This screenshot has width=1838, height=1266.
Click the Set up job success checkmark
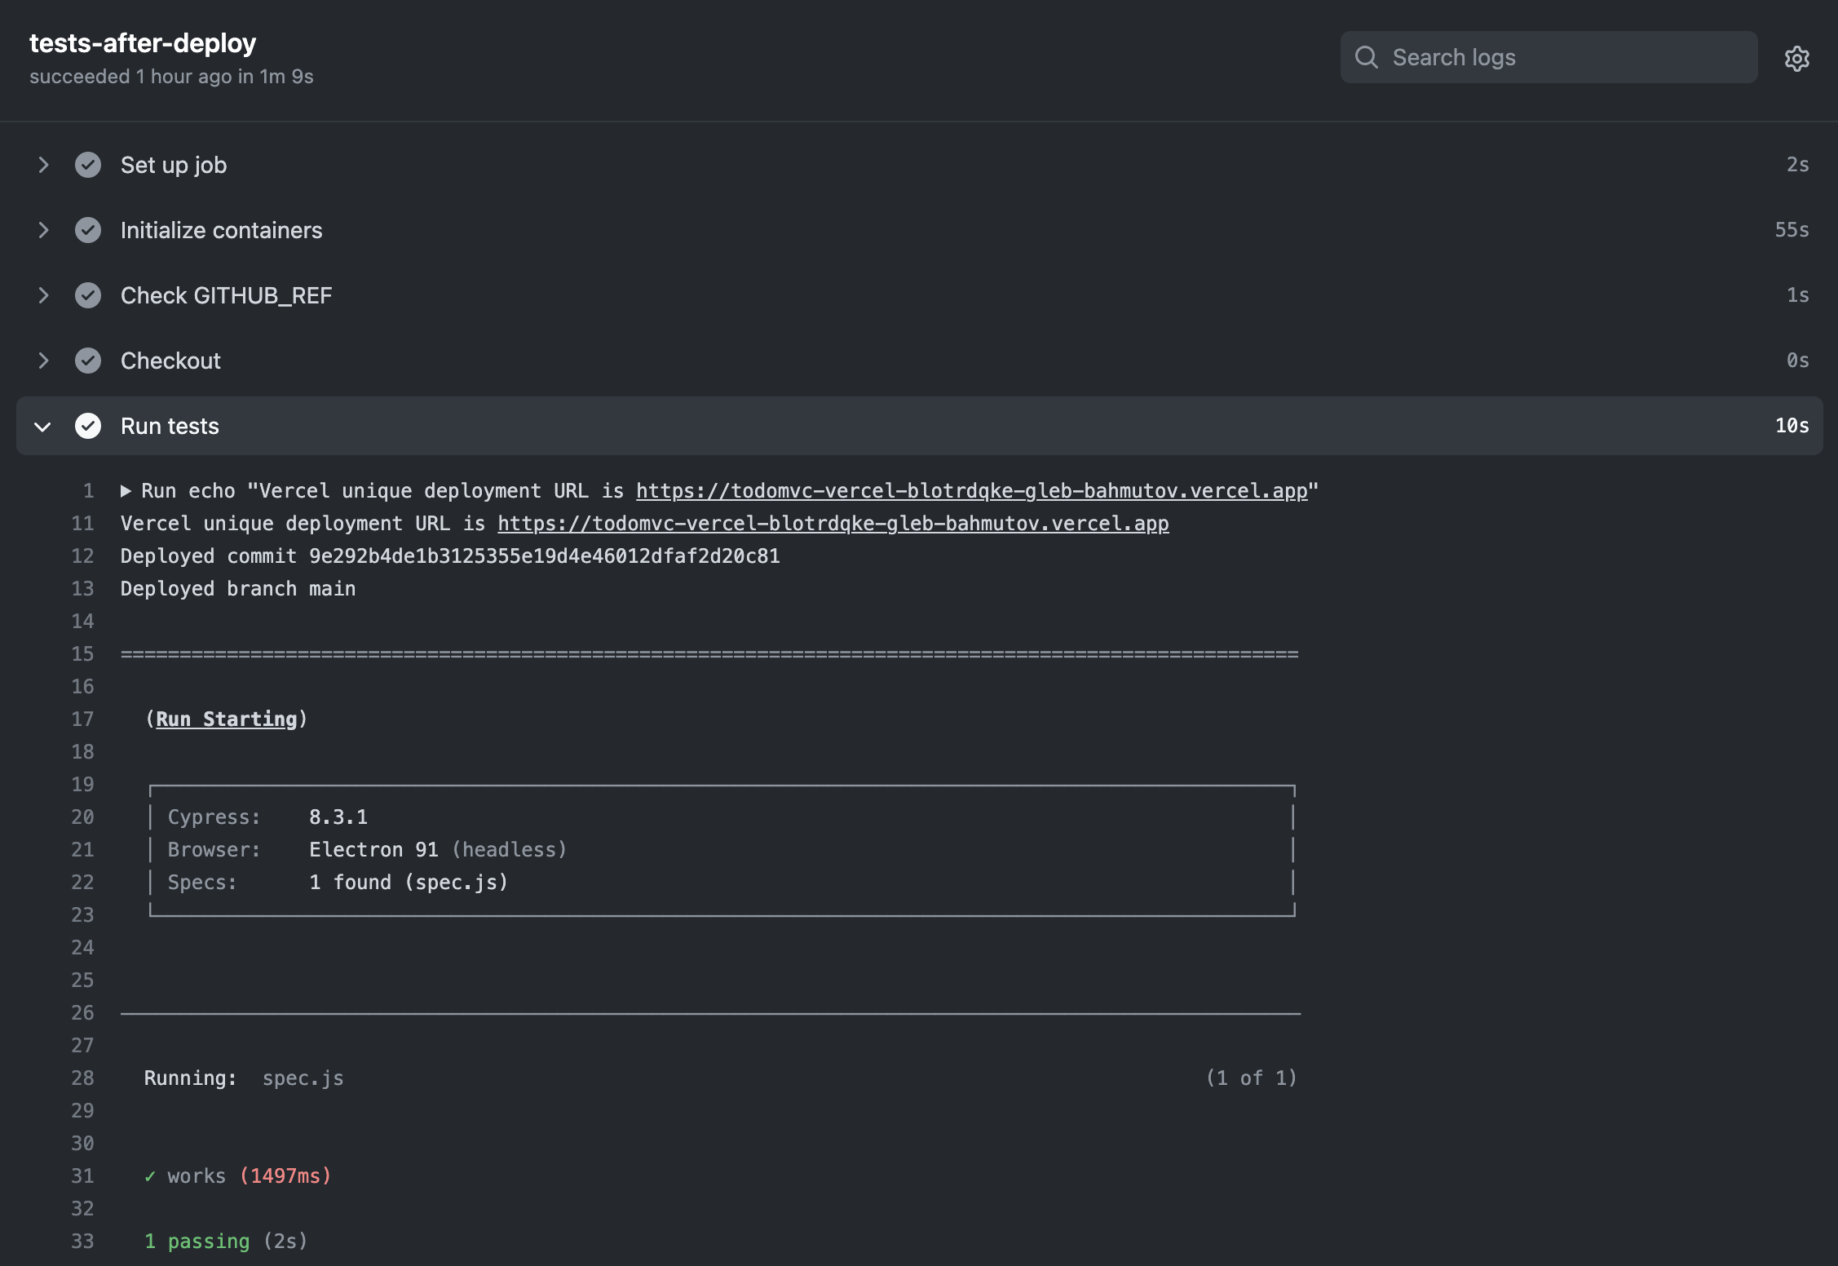click(88, 165)
